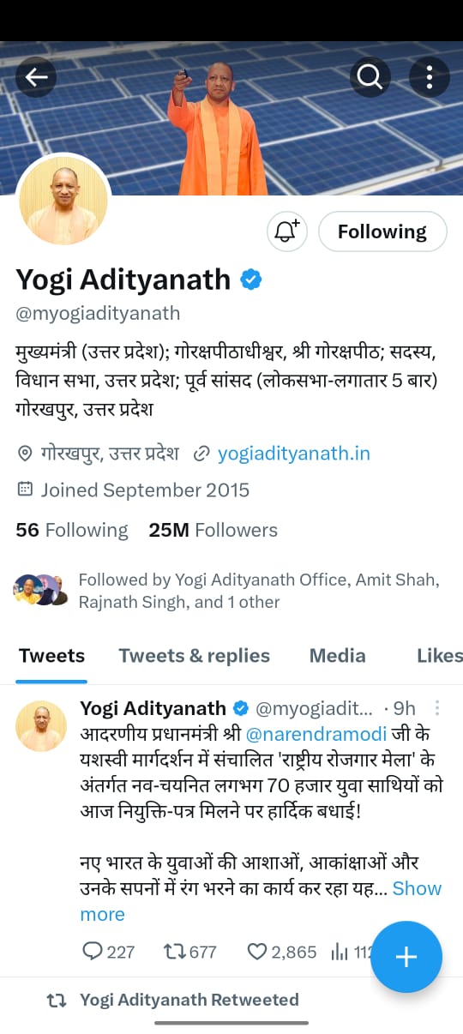
Task: Go back using the arrow icon
Action: [36, 77]
